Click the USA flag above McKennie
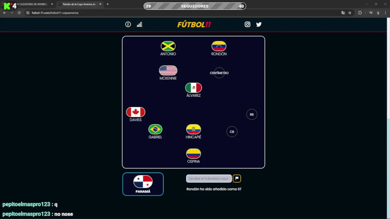Viewport: 390px width, 219px height. pyautogui.click(x=168, y=71)
